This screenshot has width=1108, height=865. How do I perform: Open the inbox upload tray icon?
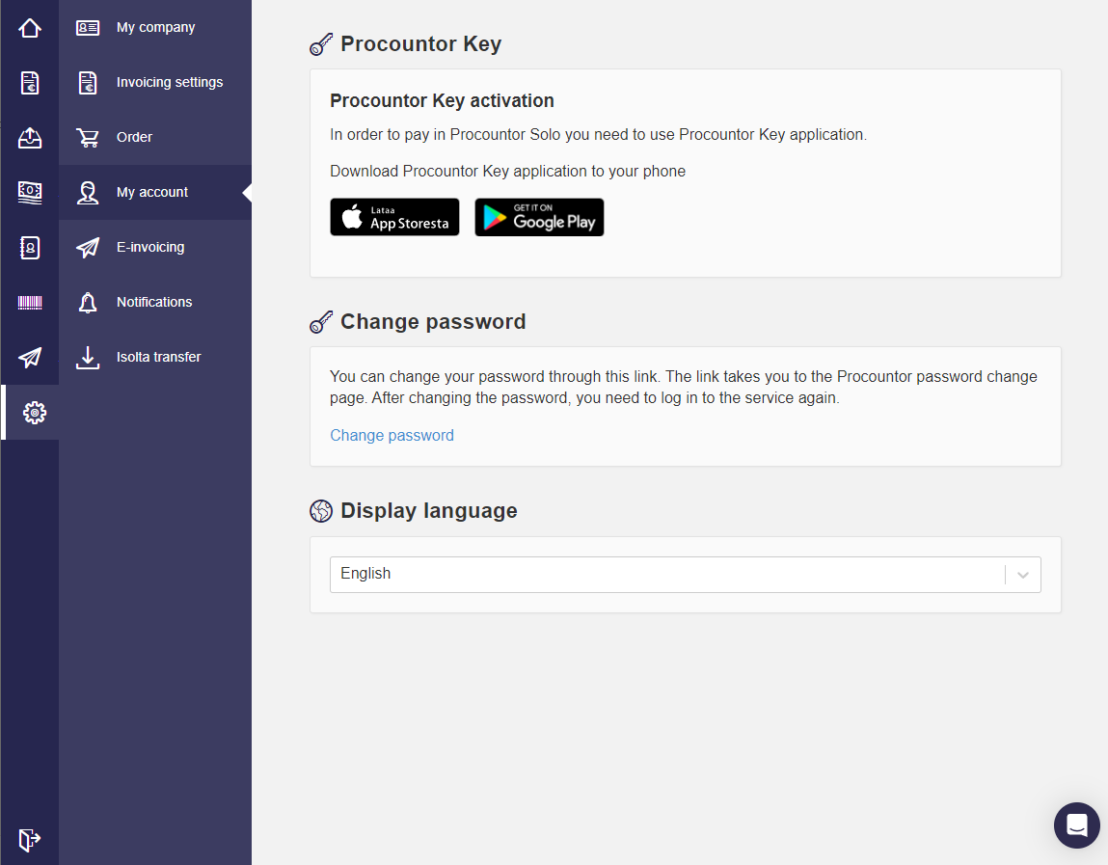pos(30,137)
